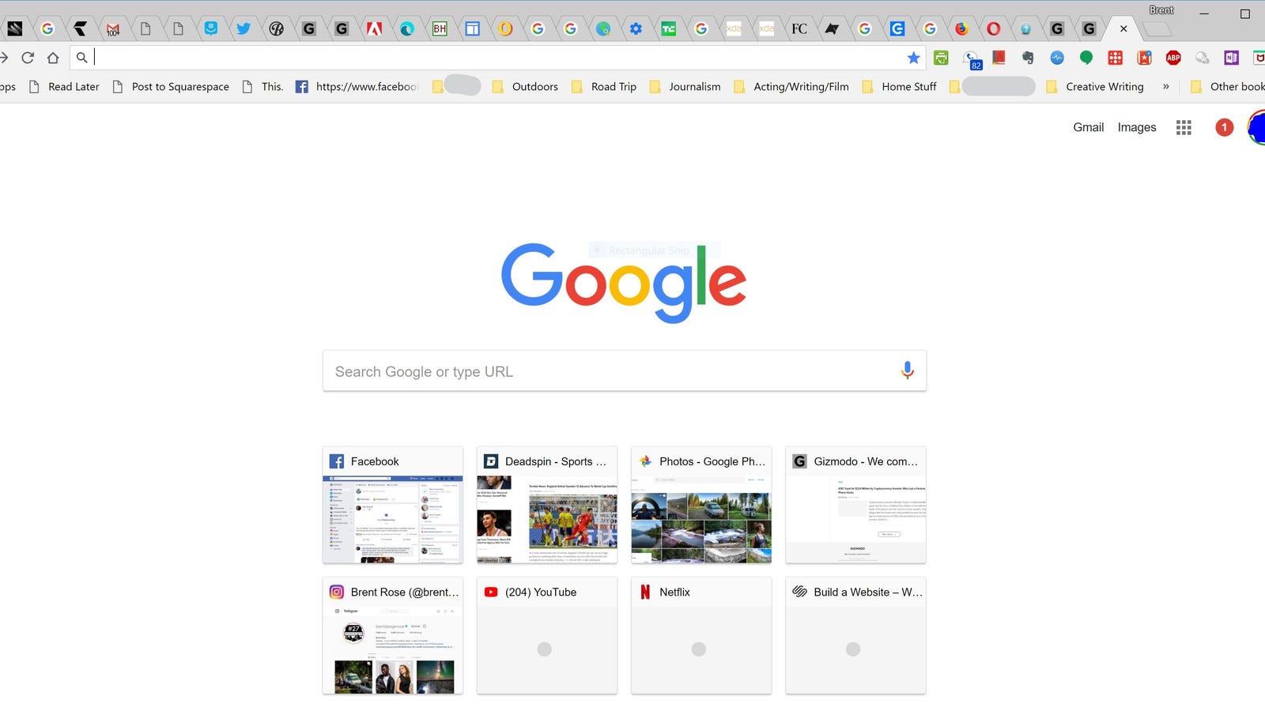Open the Images link
Viewport: 1265px width, 711px height.
[x=1137, y=127]
